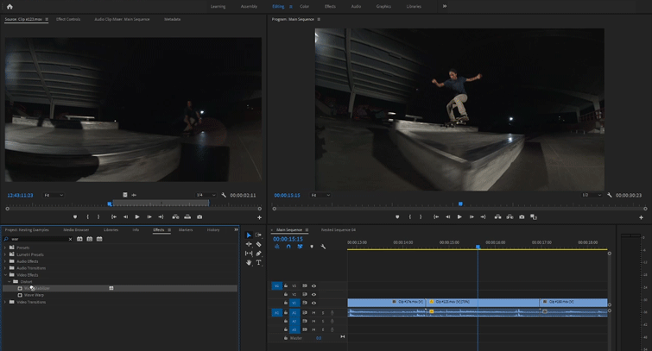652x351 pixels.
Task: Mute audio track A1
Action: (313, 312)
